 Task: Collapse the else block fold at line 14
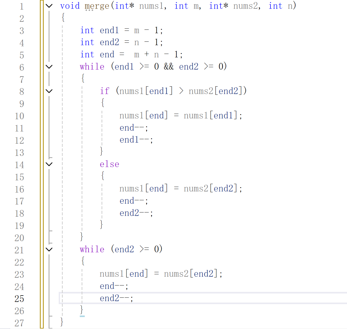pyautogui.click(x=49, y=164)
